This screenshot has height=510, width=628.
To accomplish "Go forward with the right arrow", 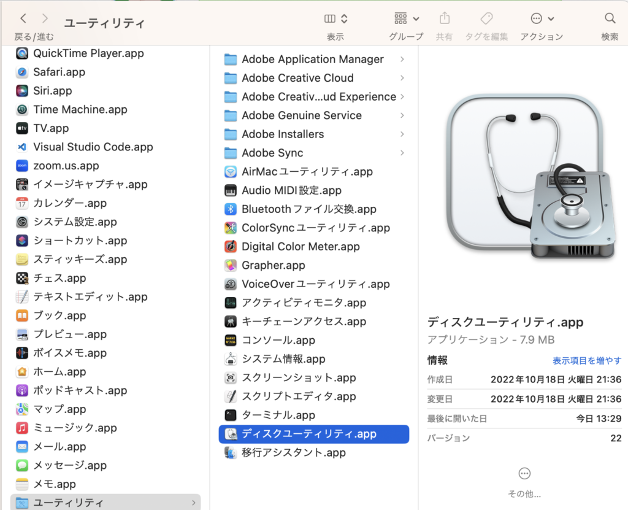I will [x=45, y=18].
